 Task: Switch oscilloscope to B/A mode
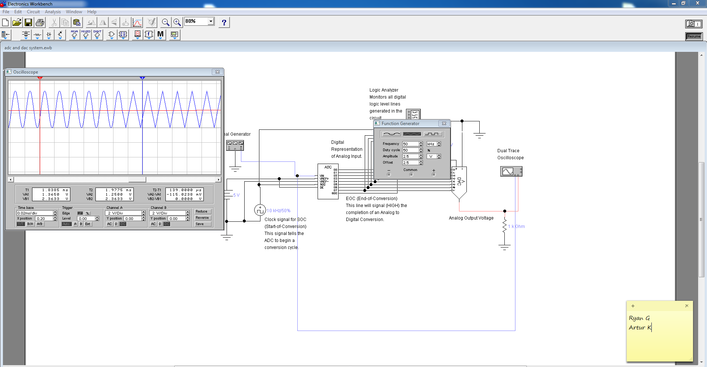(x=30, y=224)
